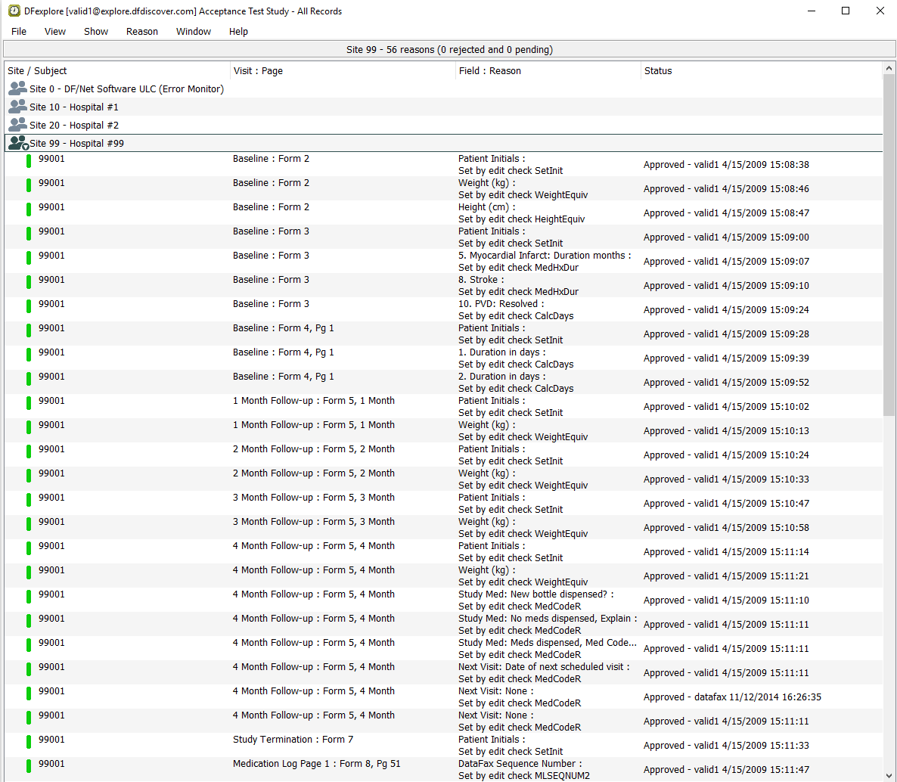
Task: Open the Reason menu
Action: (142, 31)
